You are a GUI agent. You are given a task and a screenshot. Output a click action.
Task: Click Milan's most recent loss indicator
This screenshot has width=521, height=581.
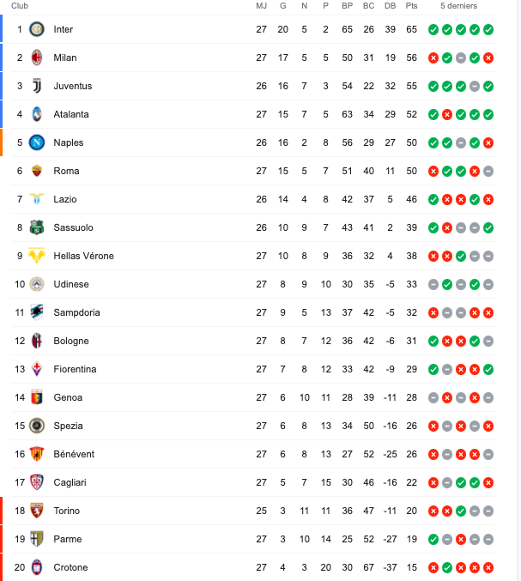pyautogui.click(x=488, y=57)
